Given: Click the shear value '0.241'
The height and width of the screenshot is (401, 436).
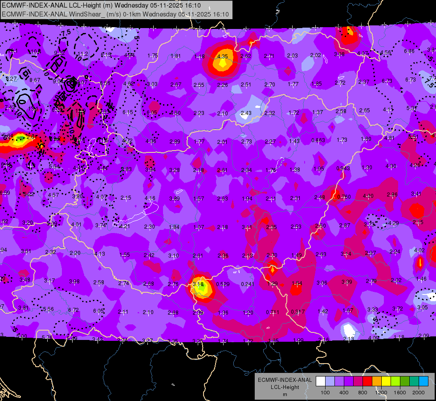Looking at the screenshot, I should coord(248,284).
